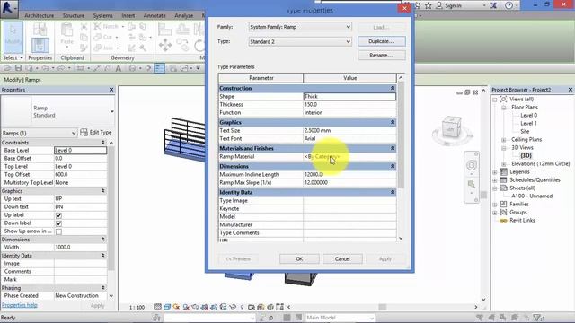Toggle the Down label checkbox
Image resolution: width=575 pixels, height=323 pixels.
[x=58, y=223]
